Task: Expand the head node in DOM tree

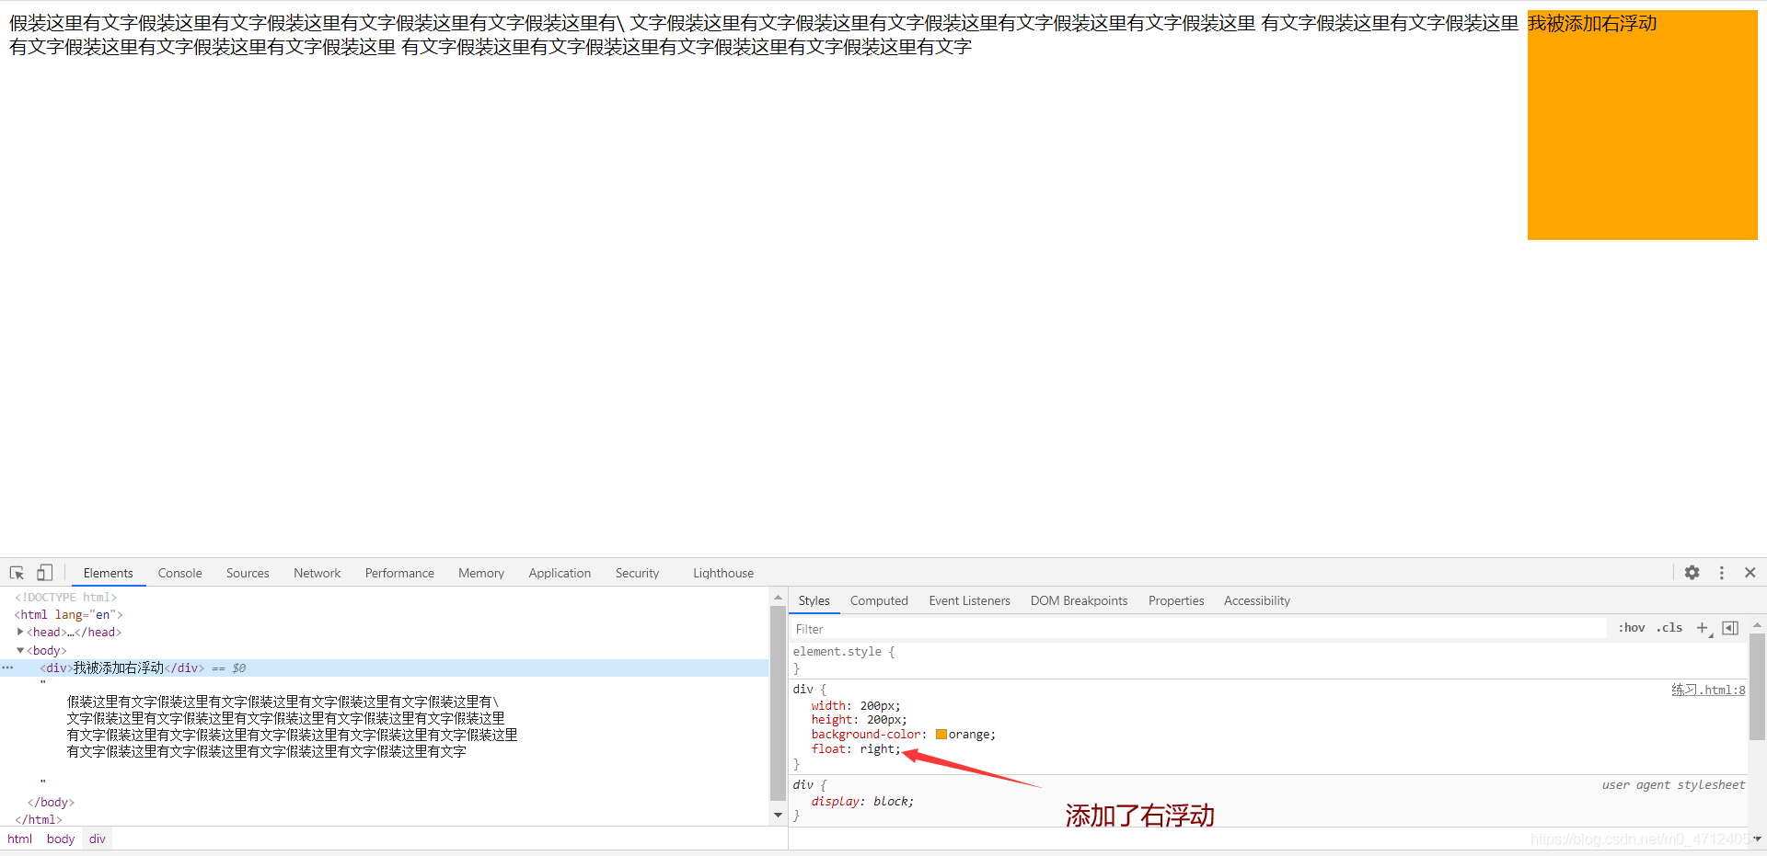Action: pyautogui.click(x=20, y=632)
